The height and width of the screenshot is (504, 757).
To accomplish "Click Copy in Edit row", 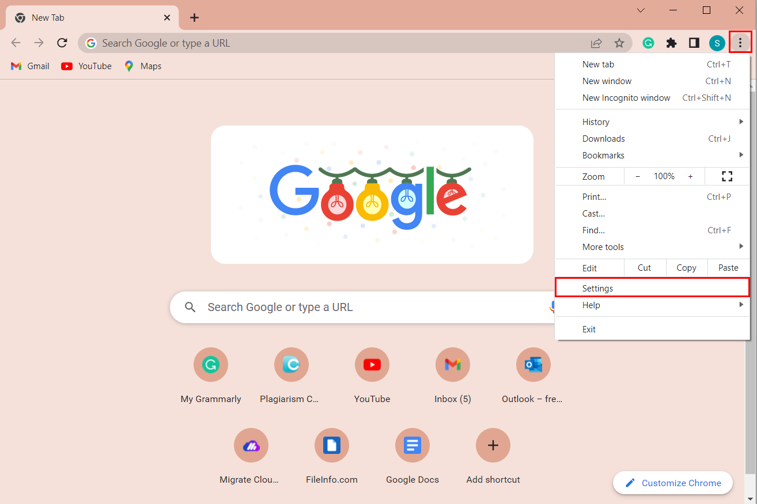I will [x=687, y=268].
